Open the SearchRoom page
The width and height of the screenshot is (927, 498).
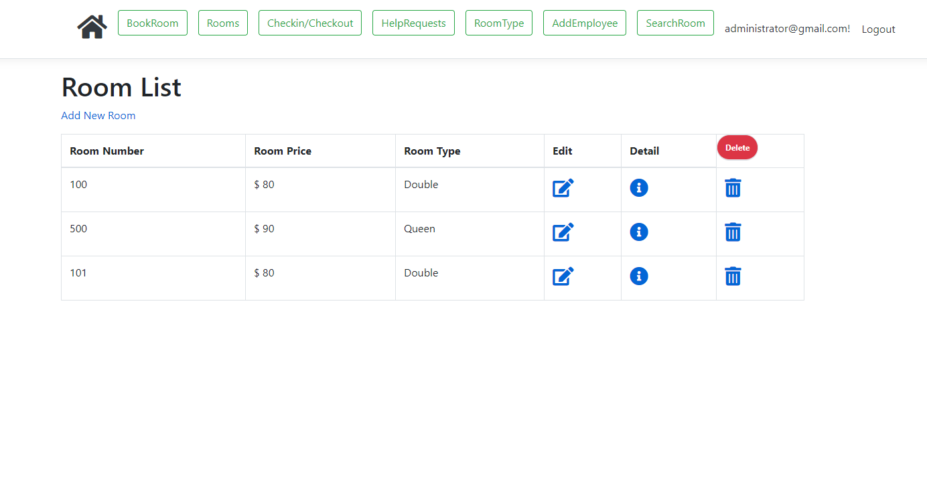click(675, 22)
